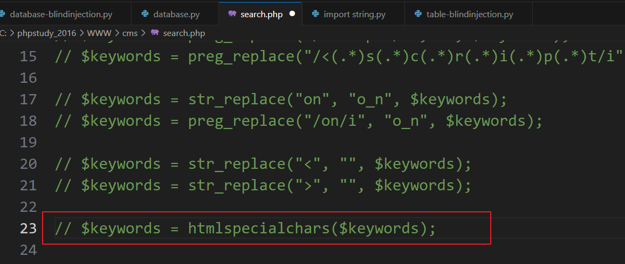The image size is (625, 264).
Task: Click line number 17 in the gutter
Action: click(x=28, y=99)
